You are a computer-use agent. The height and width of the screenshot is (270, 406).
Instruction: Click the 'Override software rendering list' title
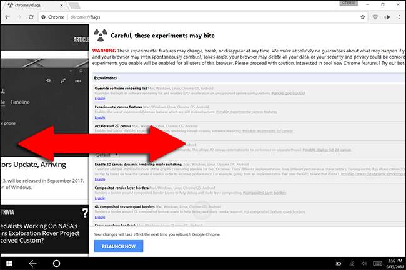point(121,88)
